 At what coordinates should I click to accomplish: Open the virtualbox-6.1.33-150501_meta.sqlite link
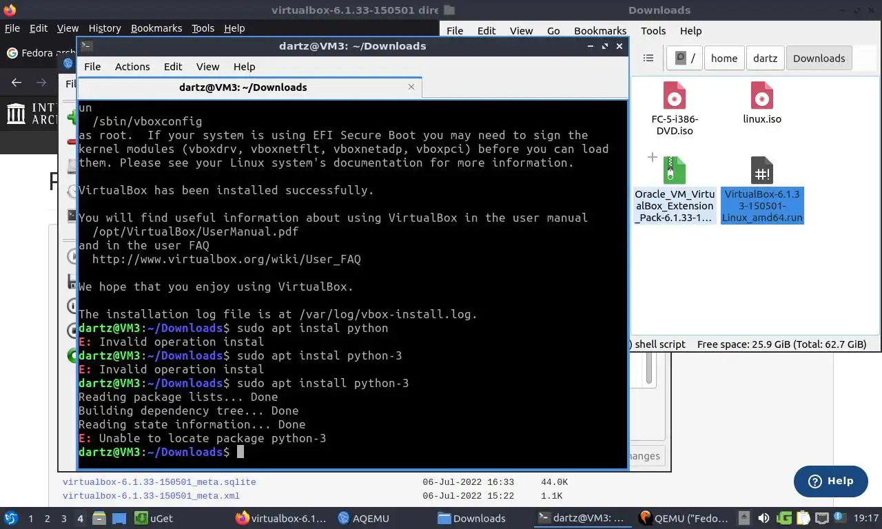(159, 482)
